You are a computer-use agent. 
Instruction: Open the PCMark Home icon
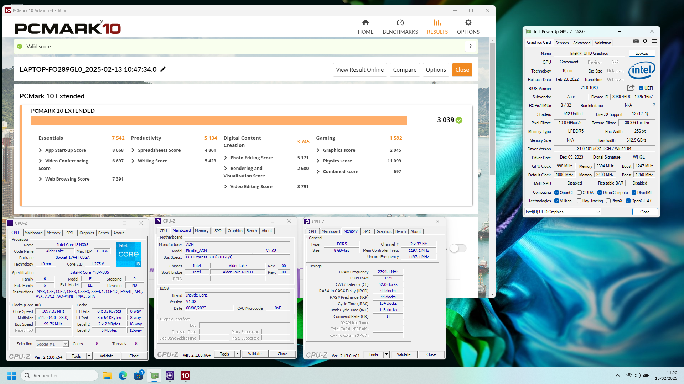(366, 23)
